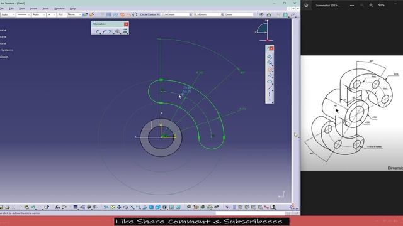Click the Zoom In magnifier icon
This screenshot has height=226, width=403.
(x=132, y=207)
